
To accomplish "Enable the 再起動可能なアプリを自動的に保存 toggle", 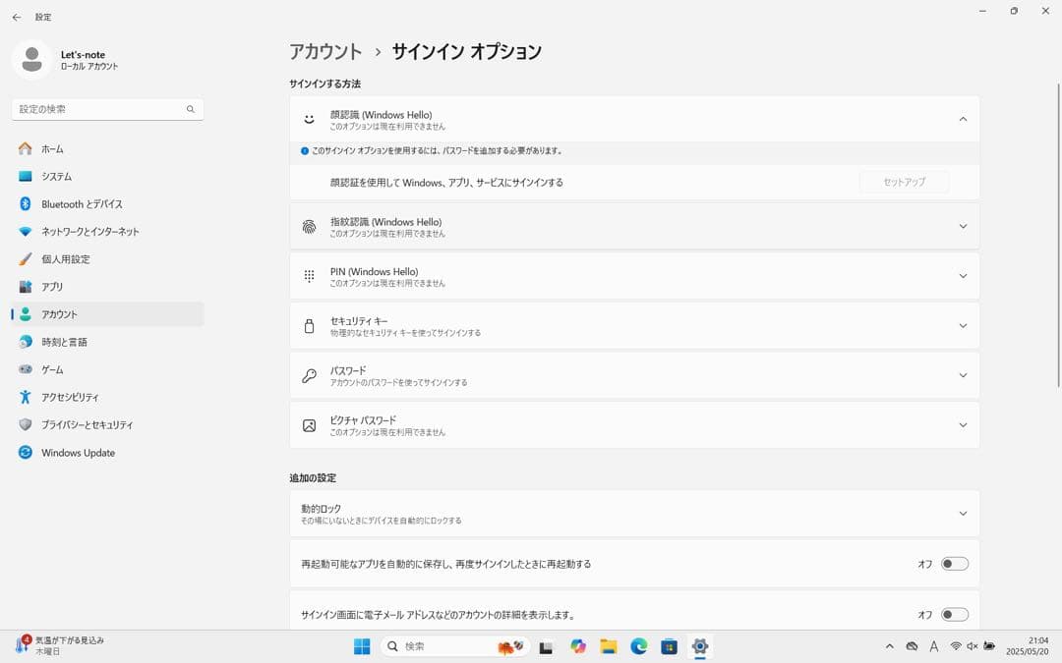I will [x=952, y=564].
